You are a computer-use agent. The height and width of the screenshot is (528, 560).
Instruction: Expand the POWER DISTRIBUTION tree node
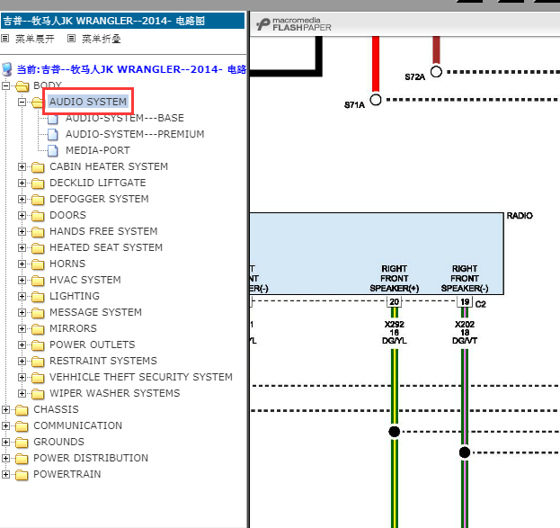[5, 459]
